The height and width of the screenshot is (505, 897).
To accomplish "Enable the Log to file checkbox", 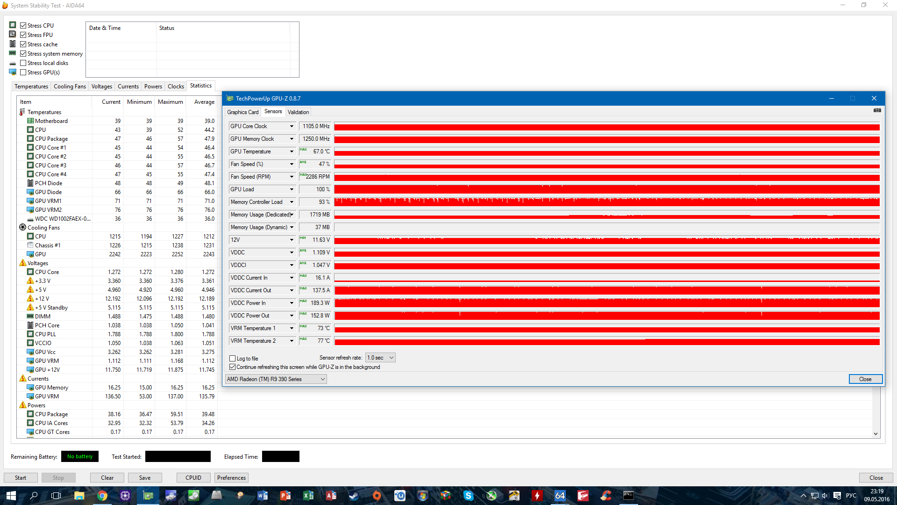I will (x=232, y=359).
